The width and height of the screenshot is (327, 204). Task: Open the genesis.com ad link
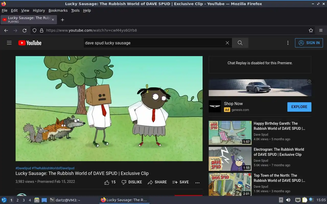(240, 110)
